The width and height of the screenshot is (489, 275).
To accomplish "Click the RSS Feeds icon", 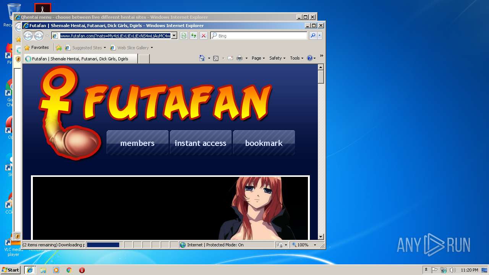I will pos(216,58).
